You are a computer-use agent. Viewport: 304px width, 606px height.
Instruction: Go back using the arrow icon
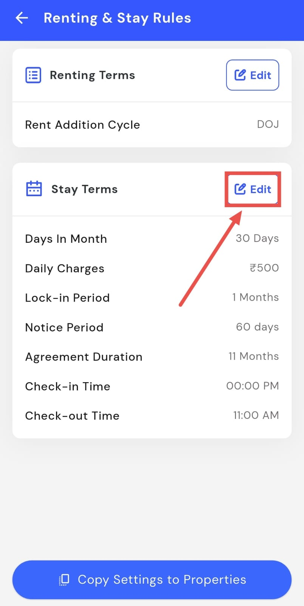(x=22, y=18)
